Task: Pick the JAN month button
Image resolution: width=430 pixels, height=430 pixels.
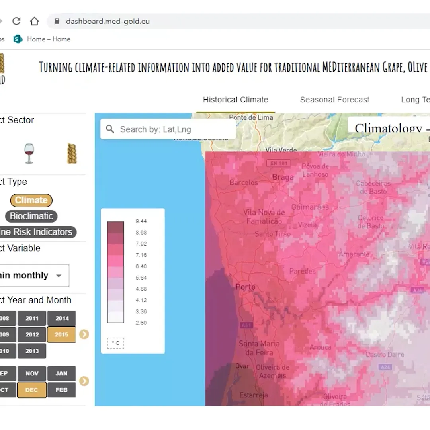Action: pyautogui.click(x=61, y=373)
